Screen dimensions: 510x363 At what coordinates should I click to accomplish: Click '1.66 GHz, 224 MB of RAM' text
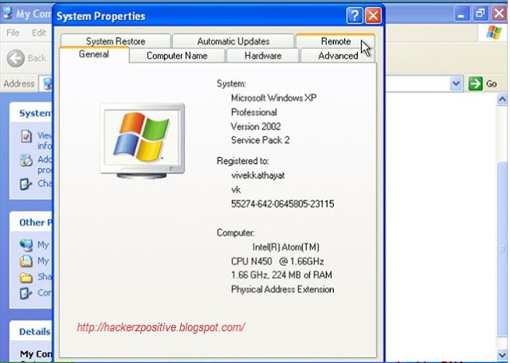pos(281,275)
